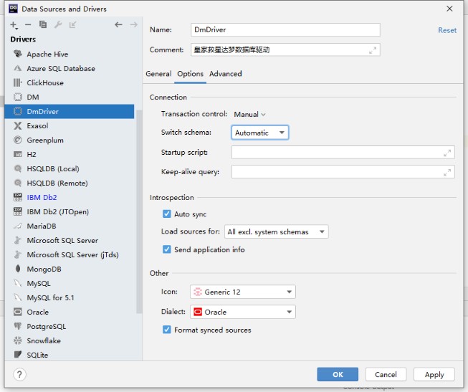Expand the Startup script field icon
468x392 pixels.
coord(446,153)
